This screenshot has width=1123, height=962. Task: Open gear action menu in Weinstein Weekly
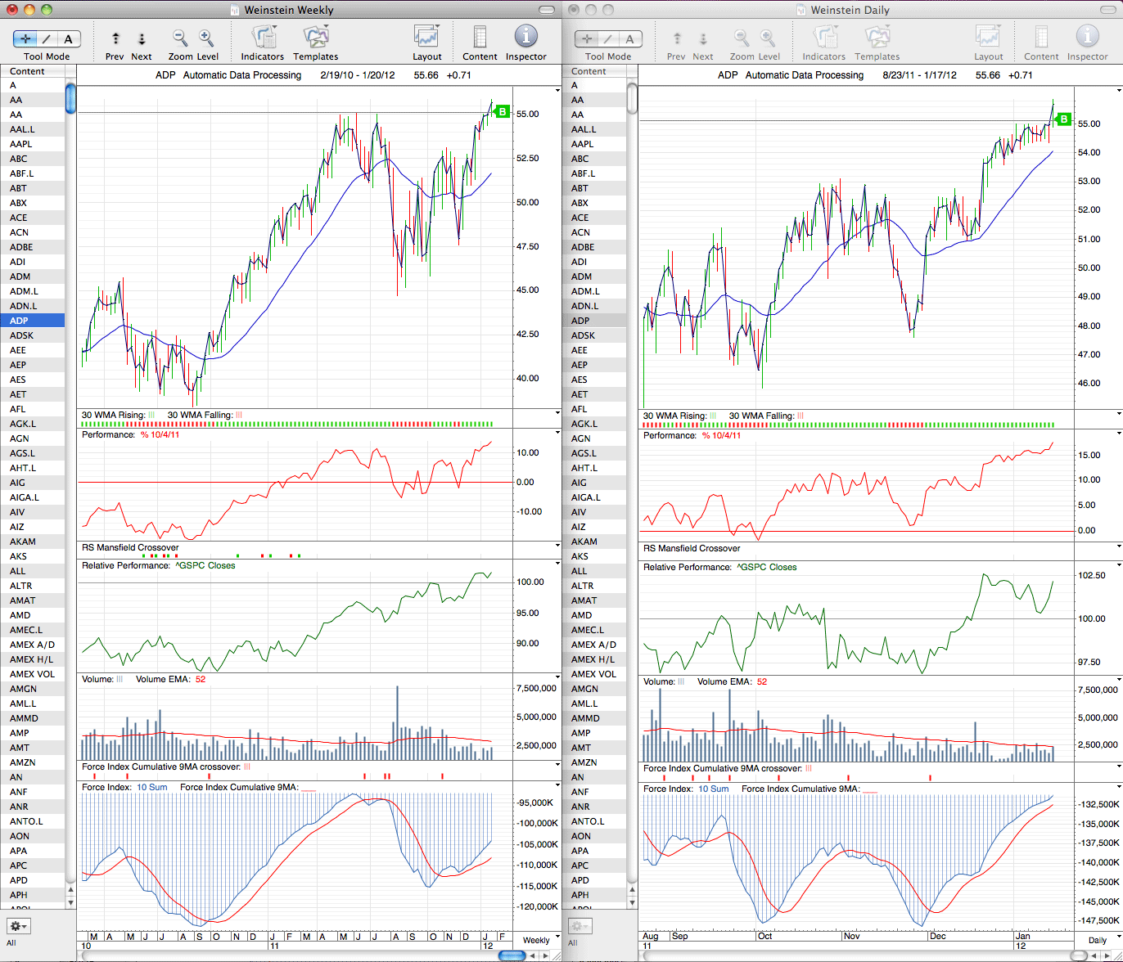19,927
